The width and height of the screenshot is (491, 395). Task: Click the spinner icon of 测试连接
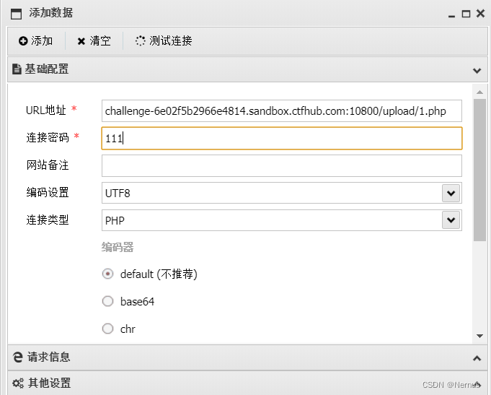pos(141,40)
